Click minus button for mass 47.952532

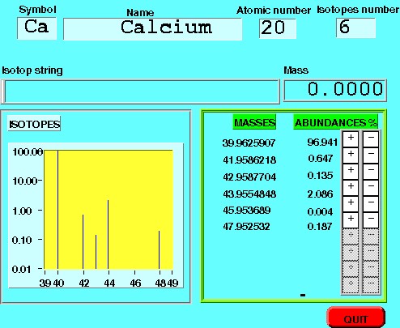tap(371, 219)
